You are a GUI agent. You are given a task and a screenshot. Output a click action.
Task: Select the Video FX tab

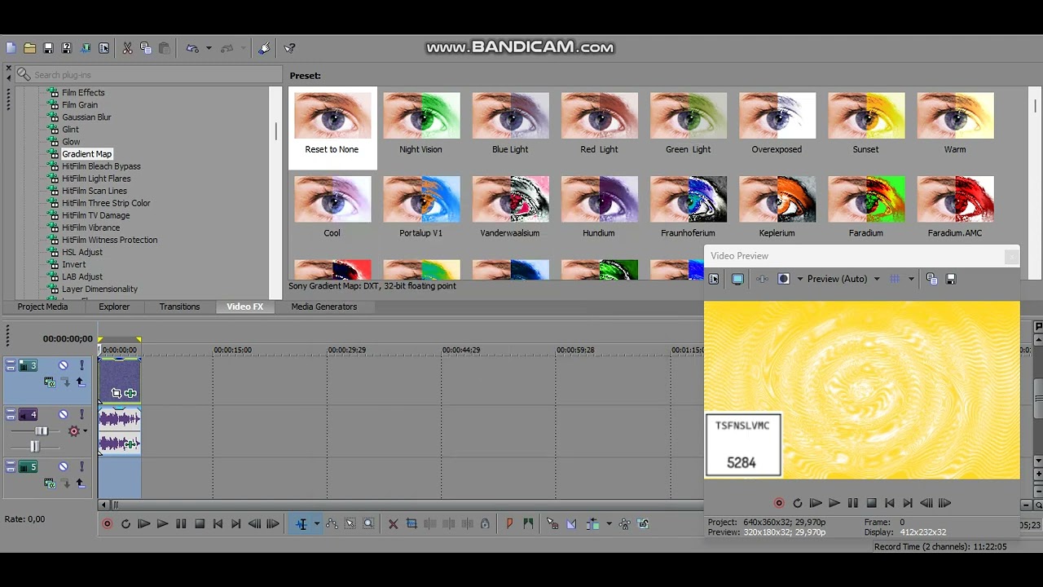tap(245, 307)
